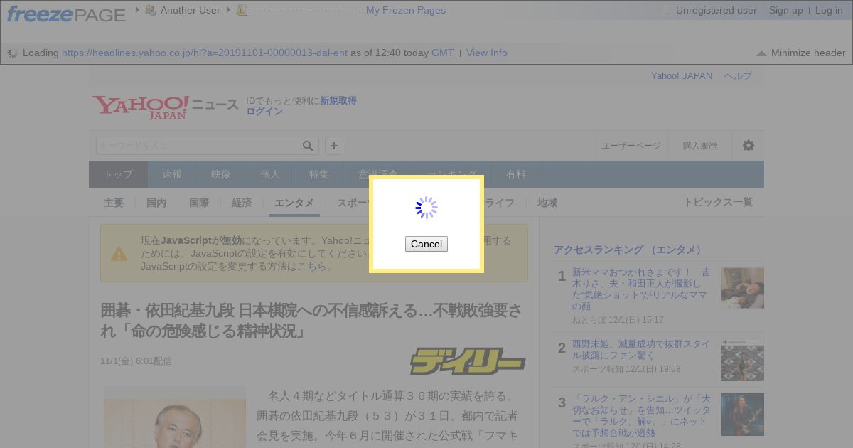Click the warning icon in breadcrumb
This screenshot has height=448, width=853.
click(x=242, y=10)
